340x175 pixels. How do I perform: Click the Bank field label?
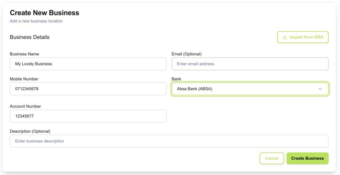(x=176, y=79)
